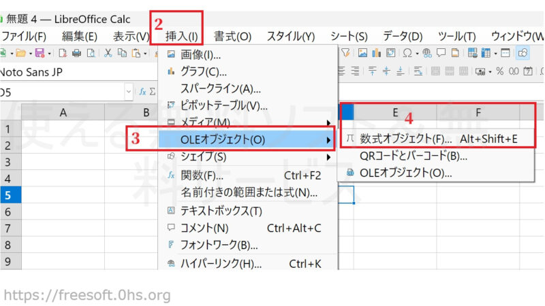Export directly as PDF icon
Screen dimensions: 545x306
(x=63, y=53)
